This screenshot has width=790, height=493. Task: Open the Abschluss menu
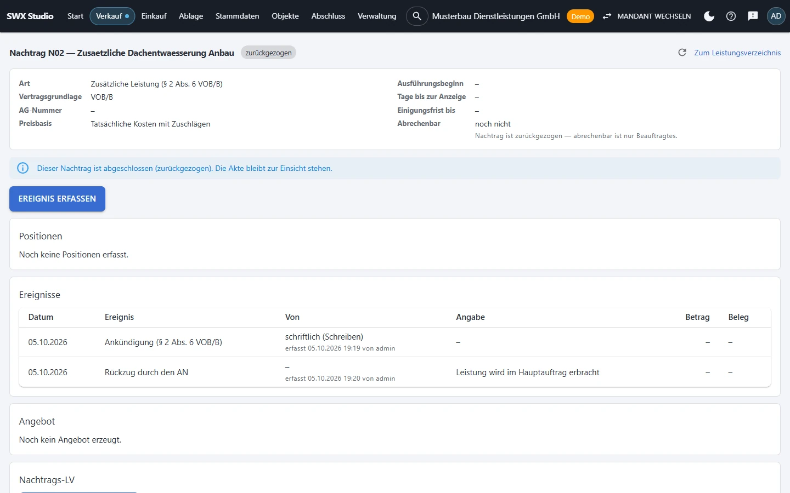click(x=328, y=16)
